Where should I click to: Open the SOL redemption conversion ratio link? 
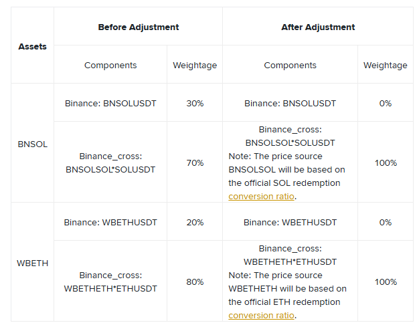tap(262, 197)
